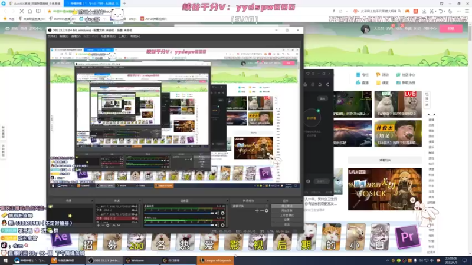Open user avatar on Bilibili header
Image resolution: width=472 pixels, height=265 pixels.
coord(365,29)
